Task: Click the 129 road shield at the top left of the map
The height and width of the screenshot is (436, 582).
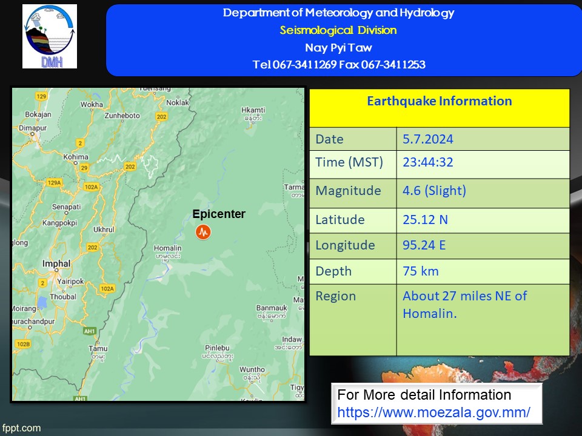Action: click(x=41, y=96)
